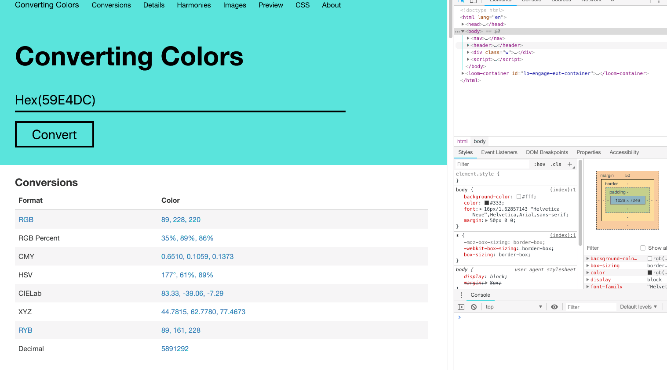Open the RYB format link

[26, 330]
